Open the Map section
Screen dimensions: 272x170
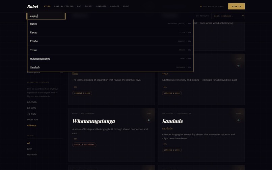[x=79, y=6]
